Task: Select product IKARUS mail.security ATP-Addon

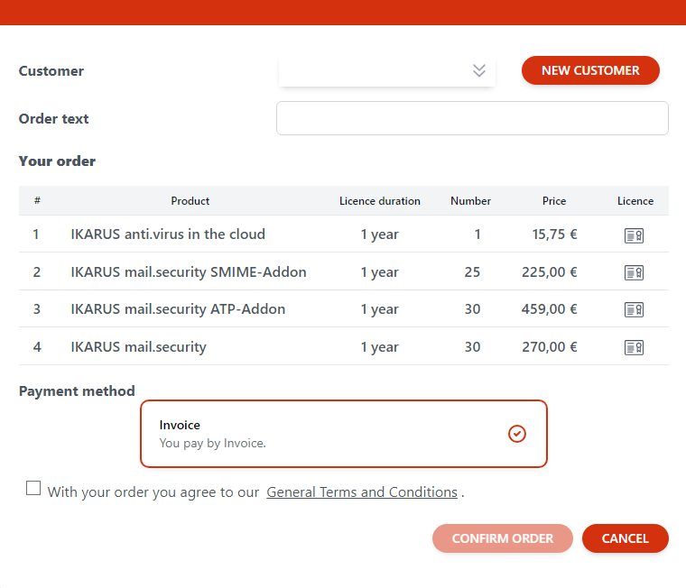Action: (178, 309)
